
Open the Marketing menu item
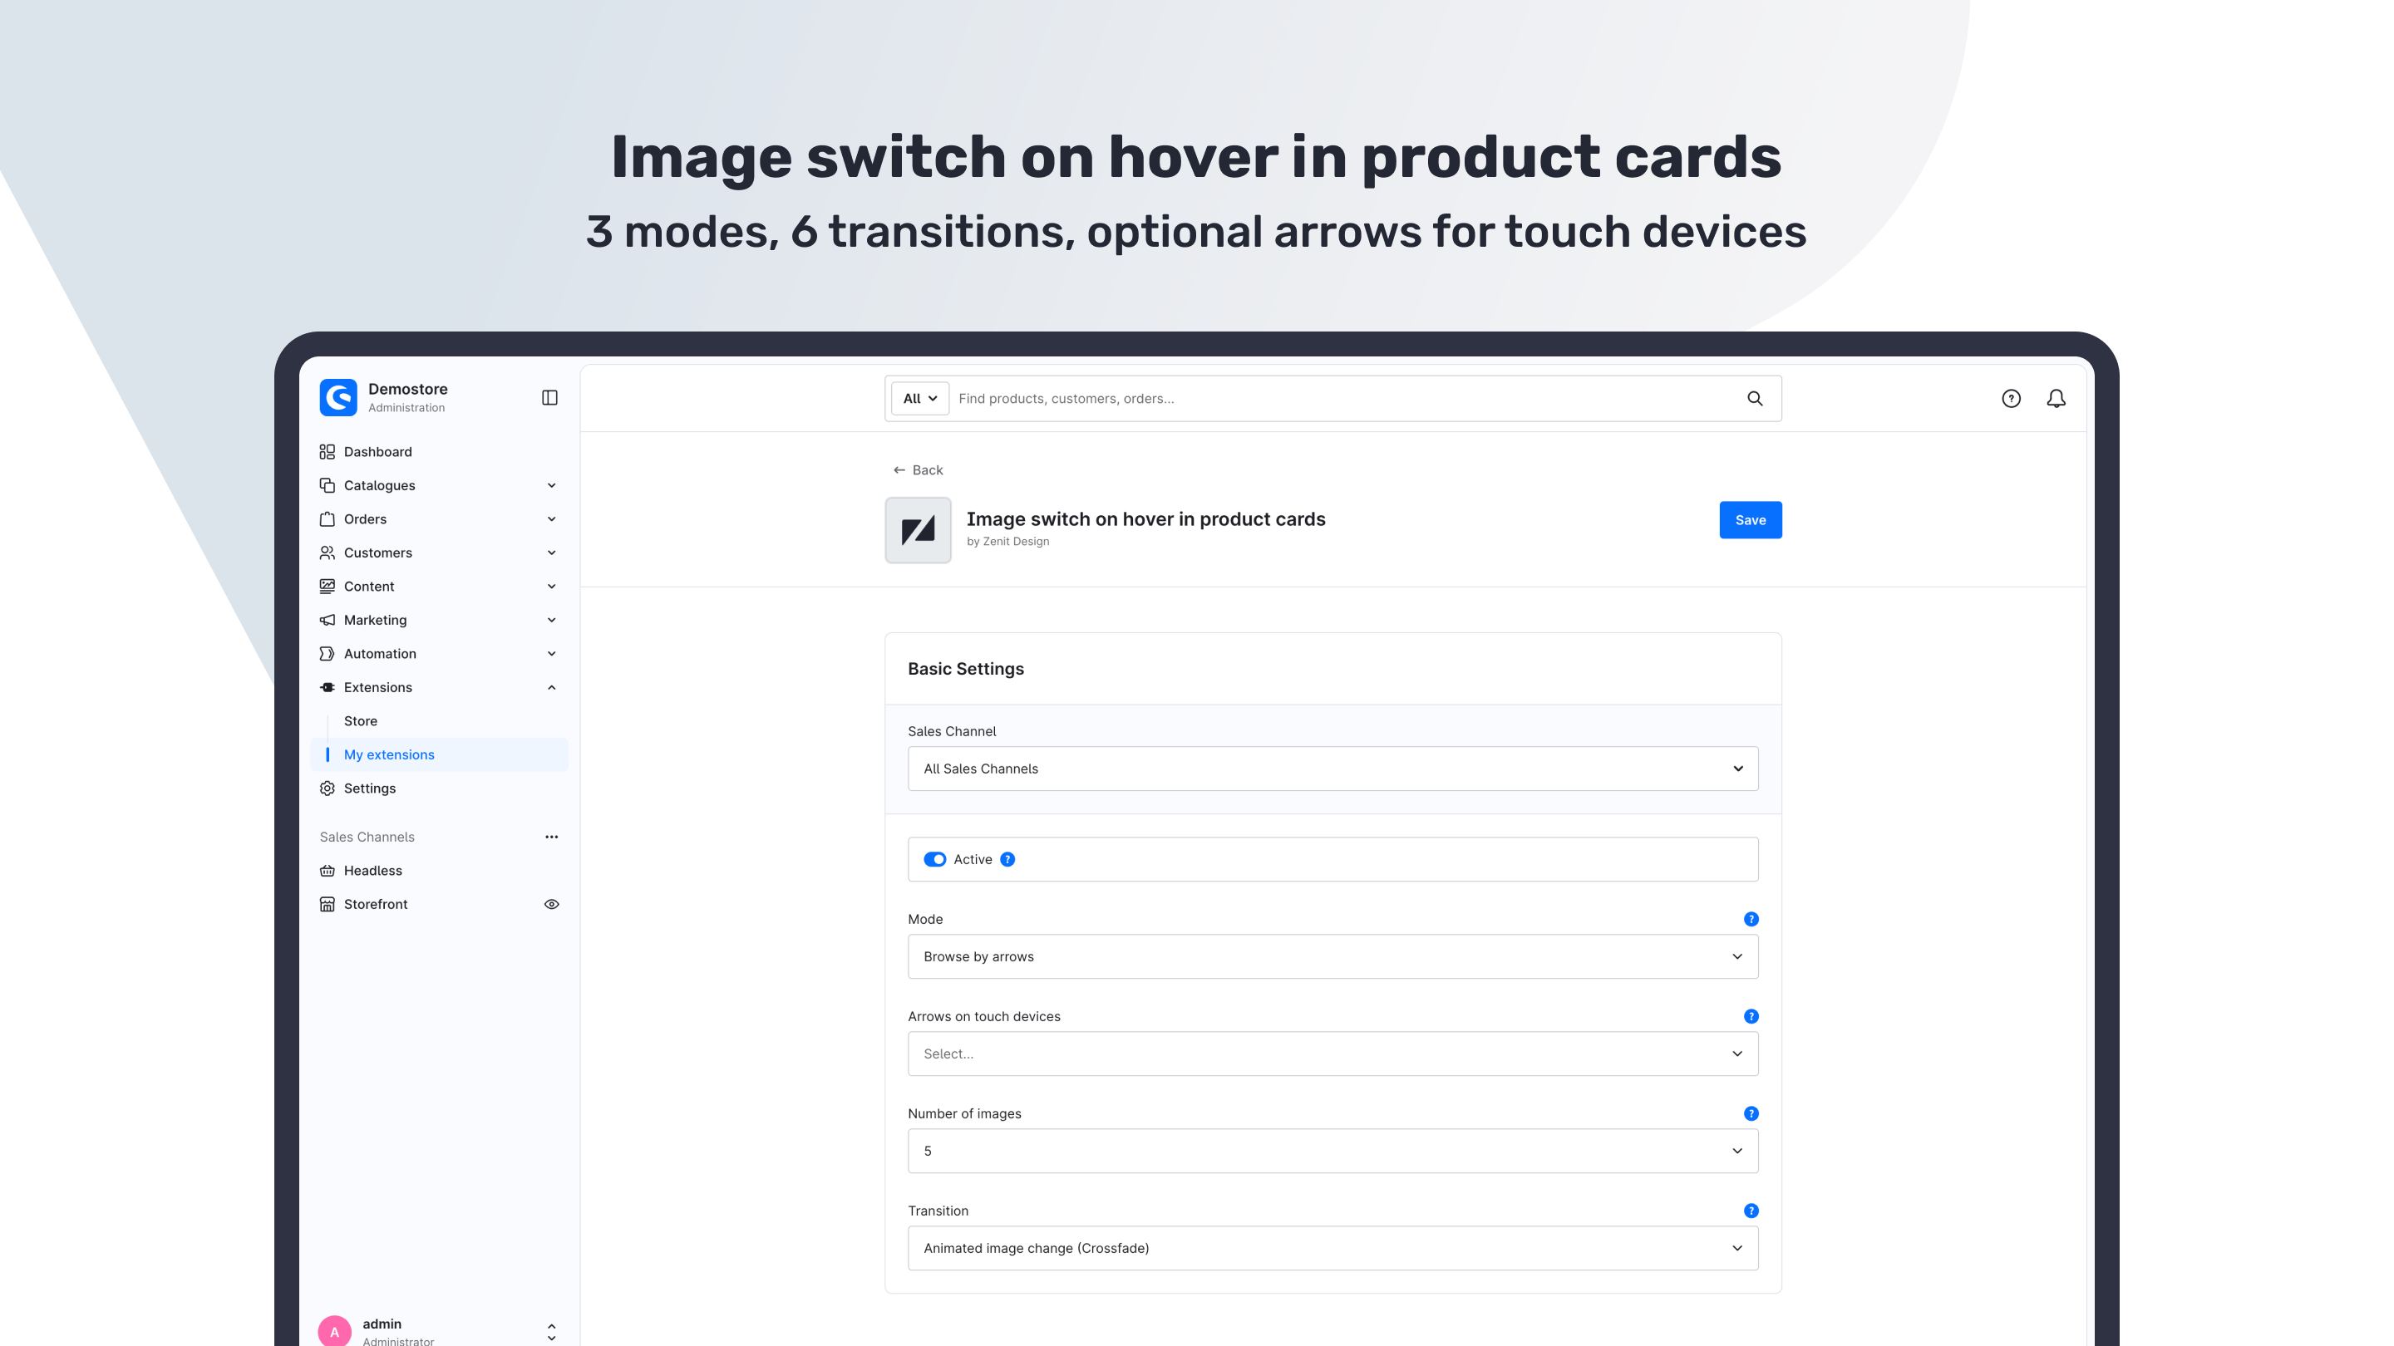coord(439,620)
